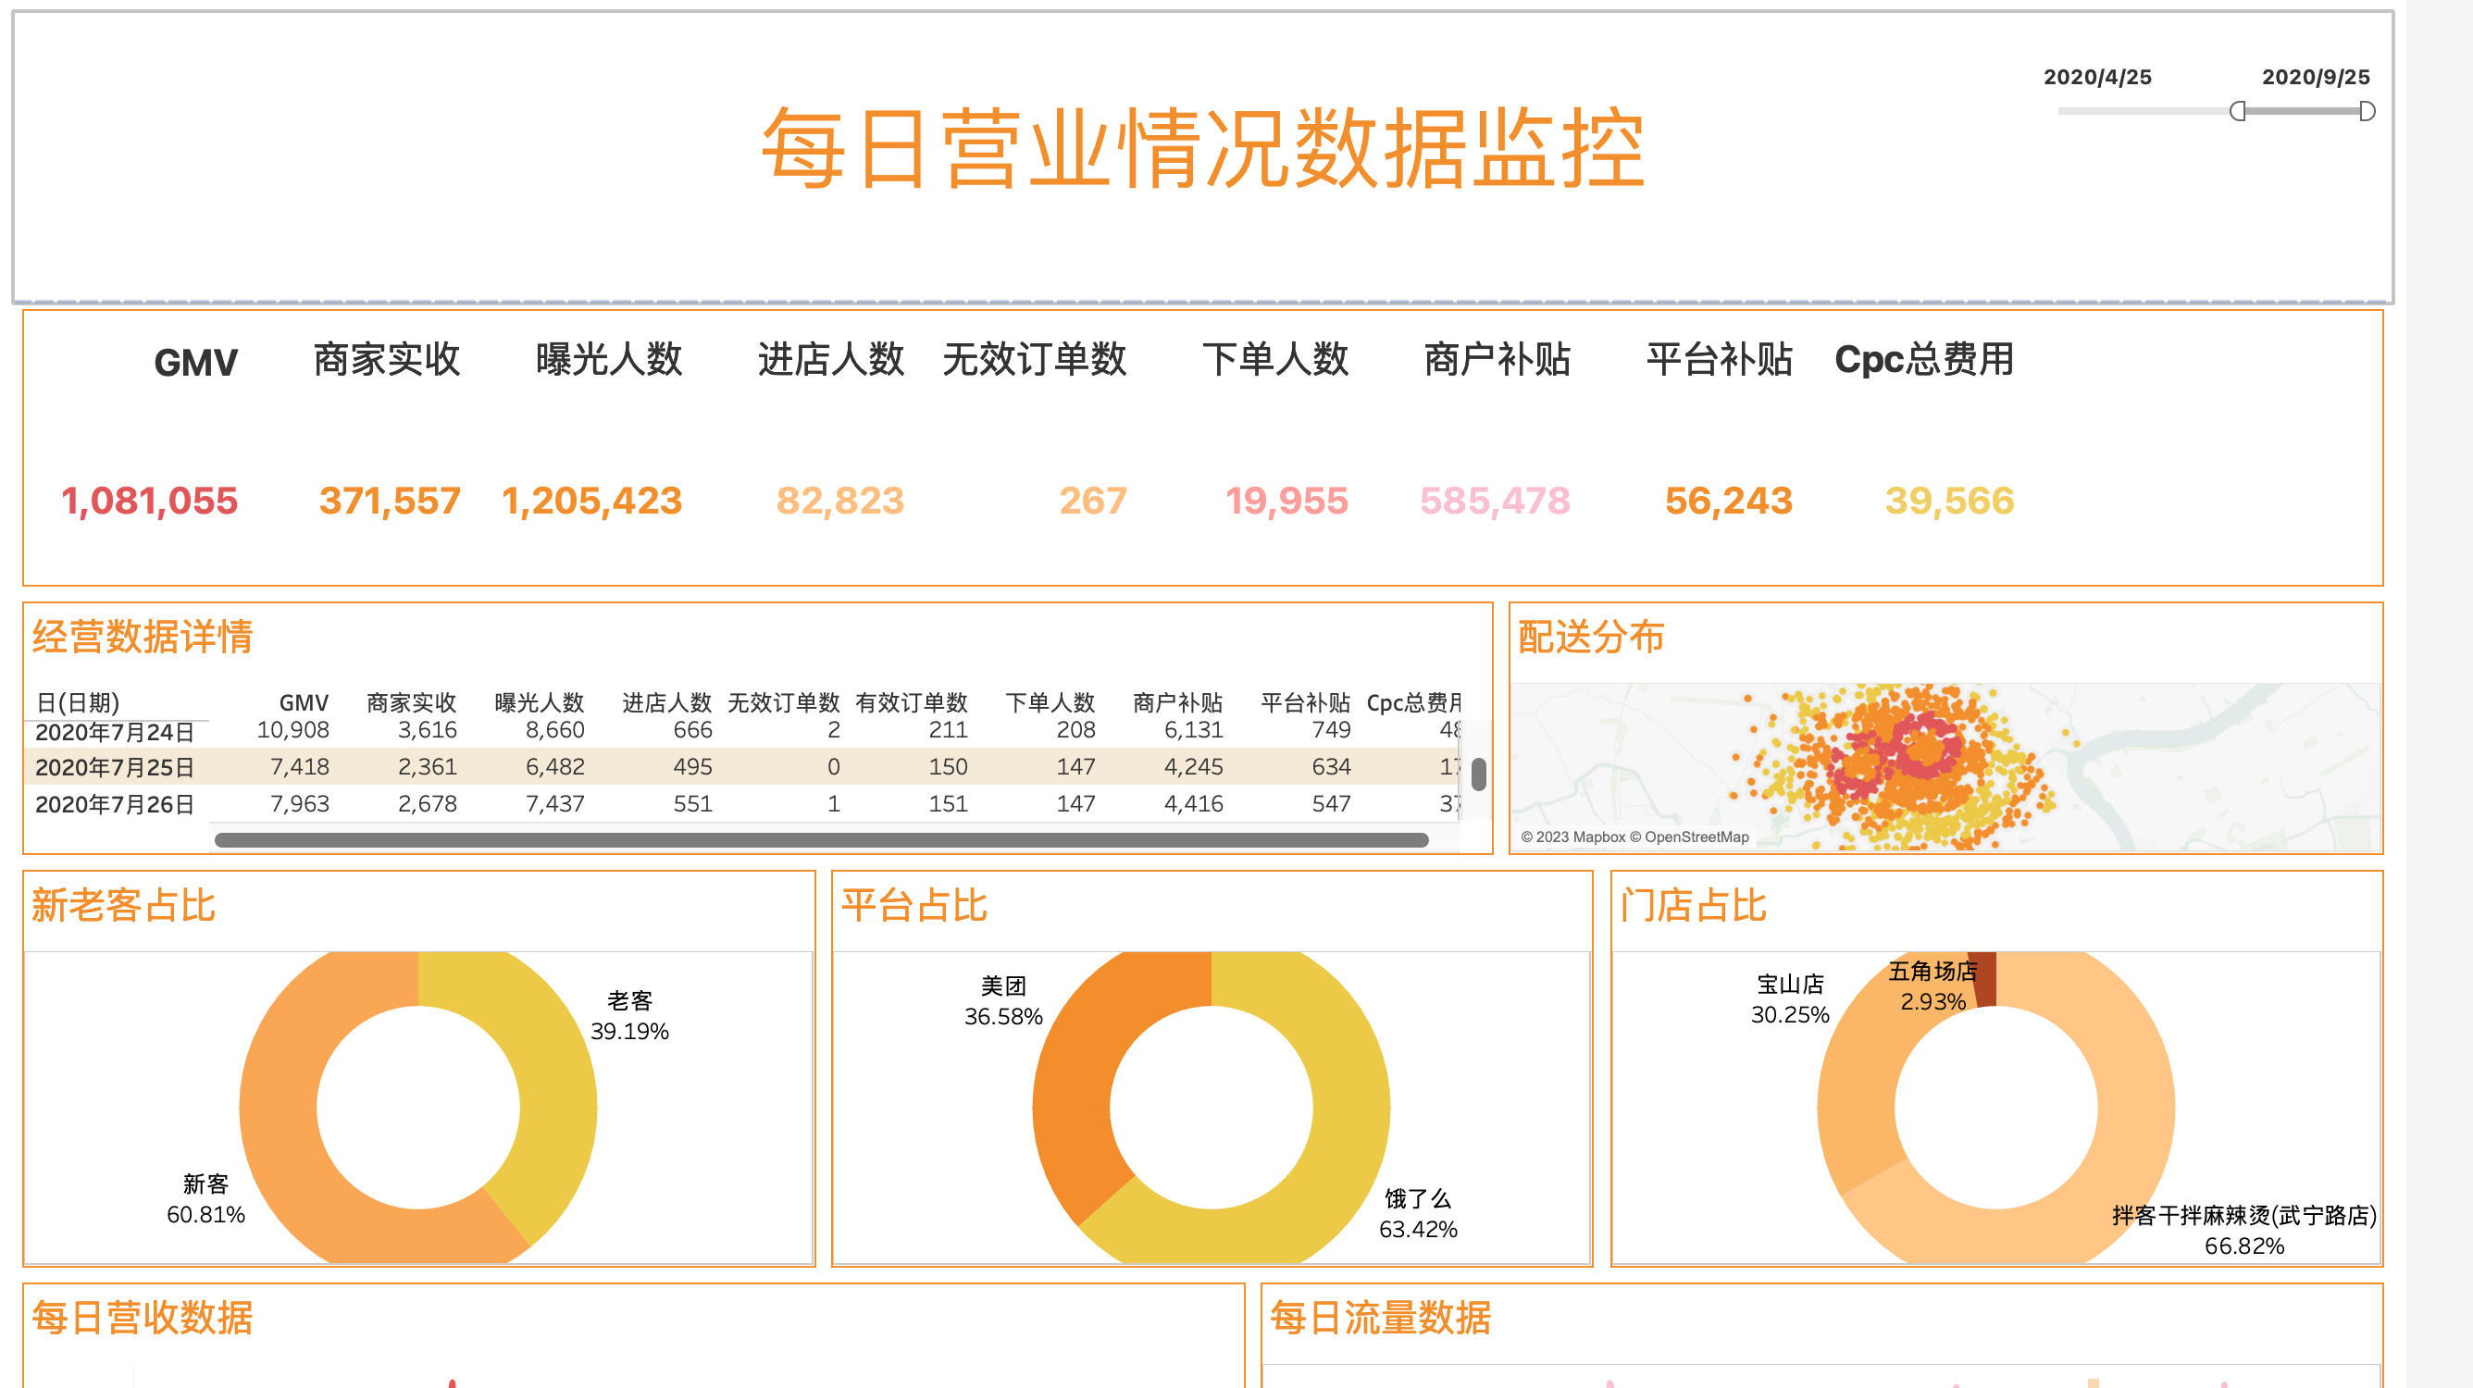
Task: Click the 宝山店 segment in 门店占比 donut
Action: [1858, 1095]
